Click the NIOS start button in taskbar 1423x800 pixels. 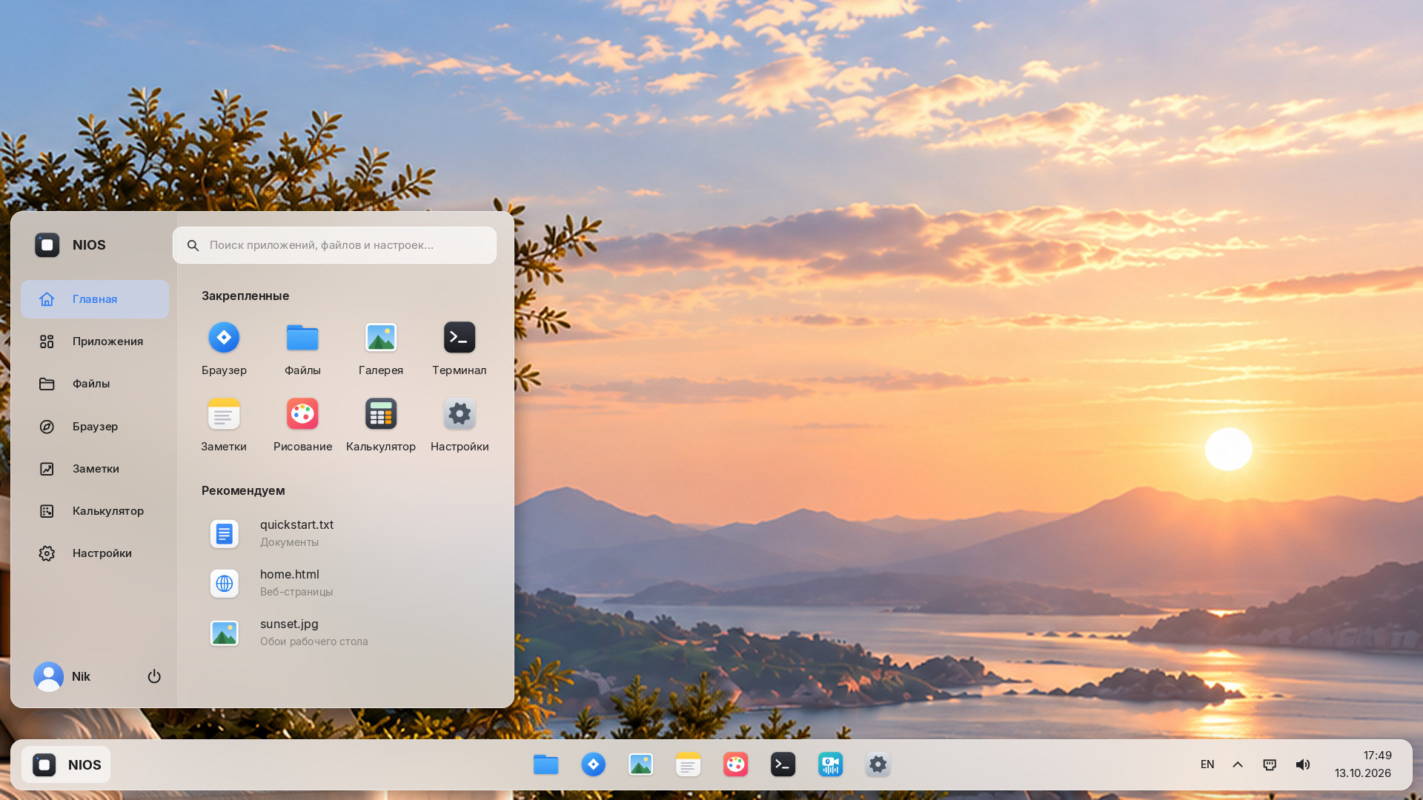point(66,764)
